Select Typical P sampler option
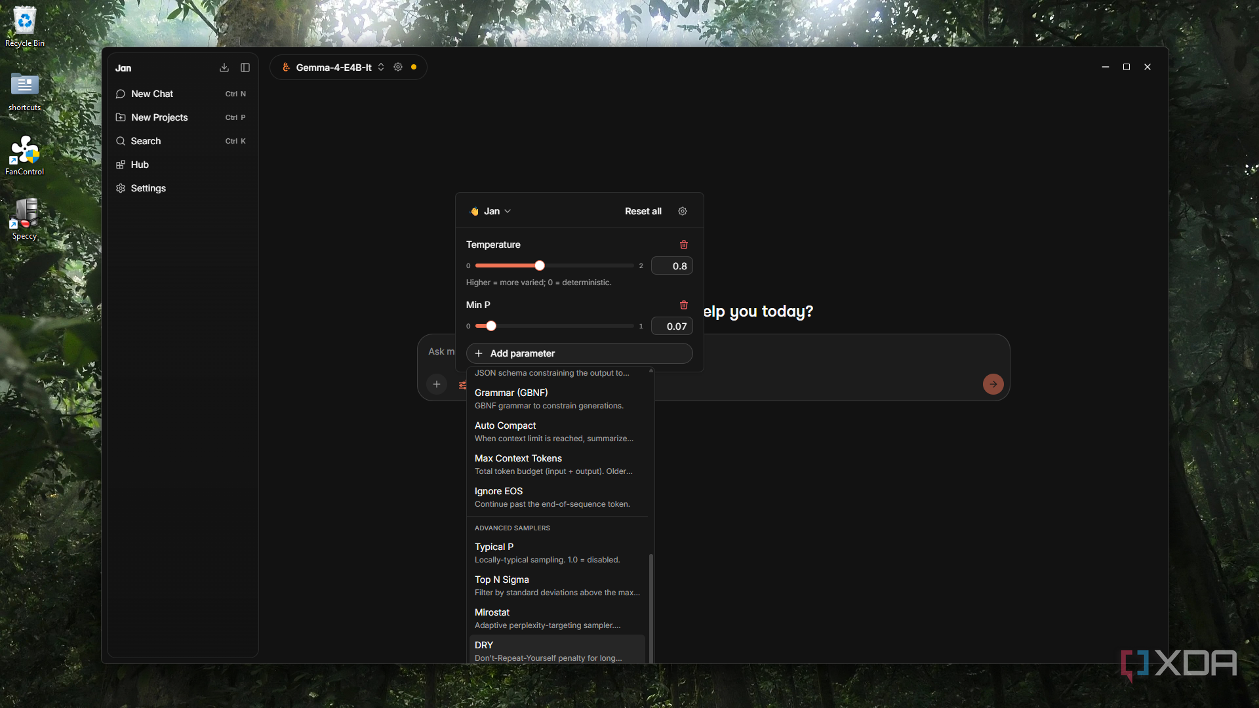Viewport: 1259px width, 708px height. click(557, 553)
